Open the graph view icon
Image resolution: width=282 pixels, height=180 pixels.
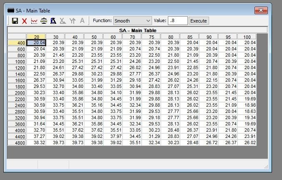click(34, 21)
